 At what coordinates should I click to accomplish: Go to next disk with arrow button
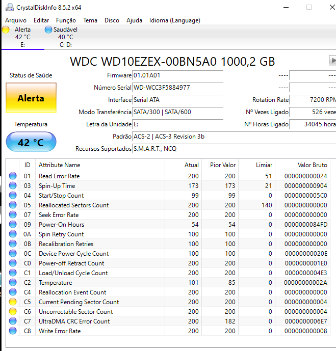pos(332,60)
